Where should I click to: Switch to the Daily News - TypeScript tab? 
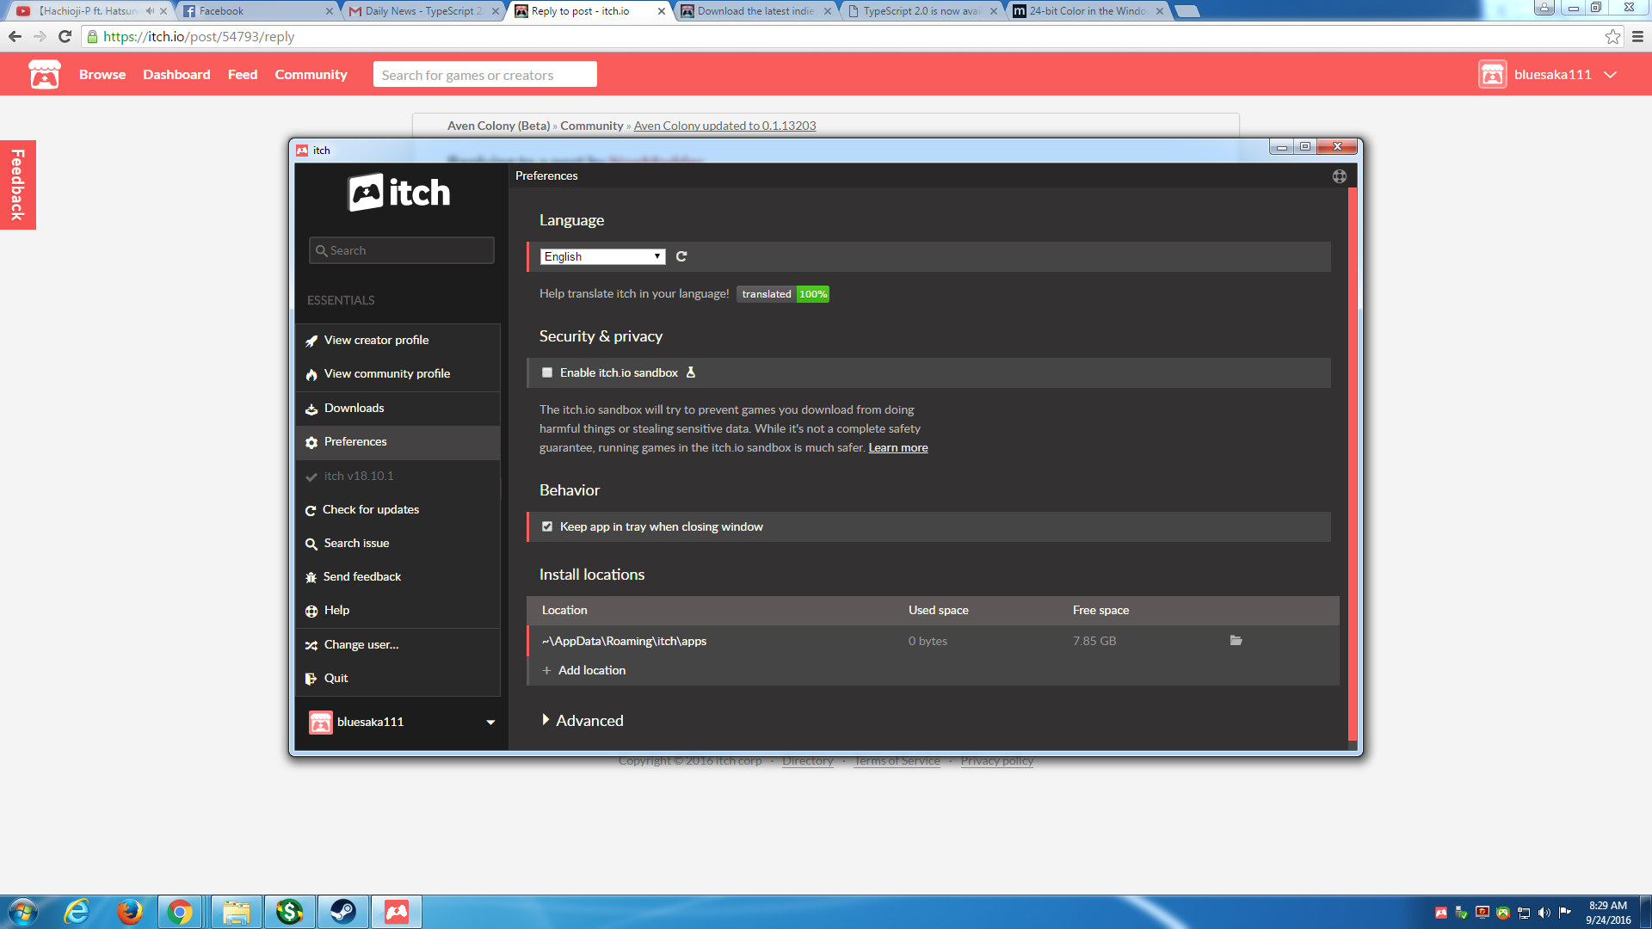[x=423, y=11]
